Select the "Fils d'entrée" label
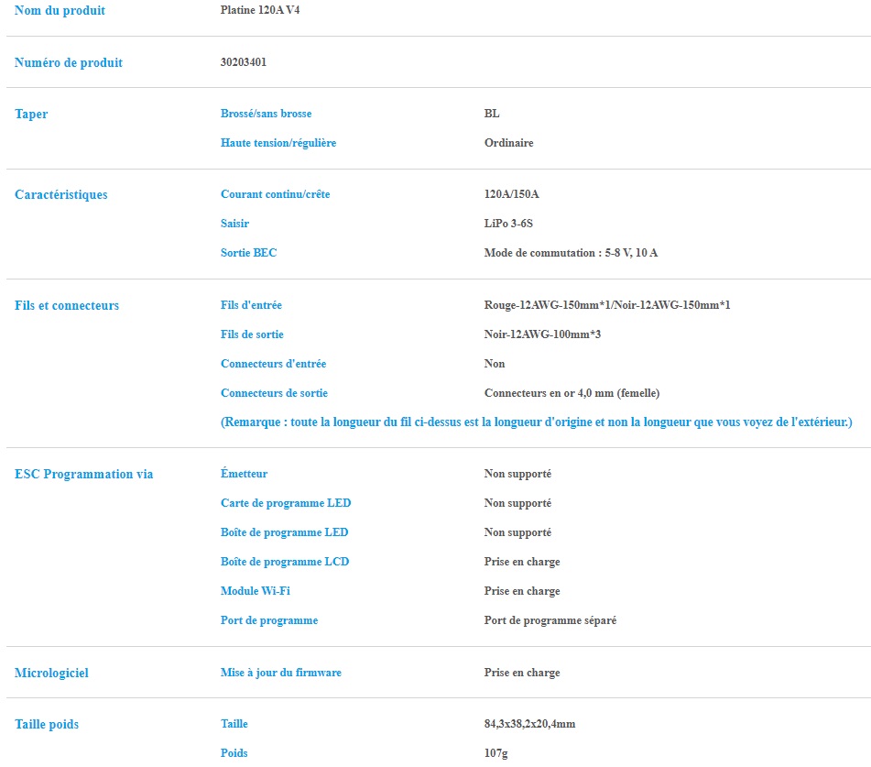The height and width of the screenshot is (767, 871). click(x=251, y=305)
